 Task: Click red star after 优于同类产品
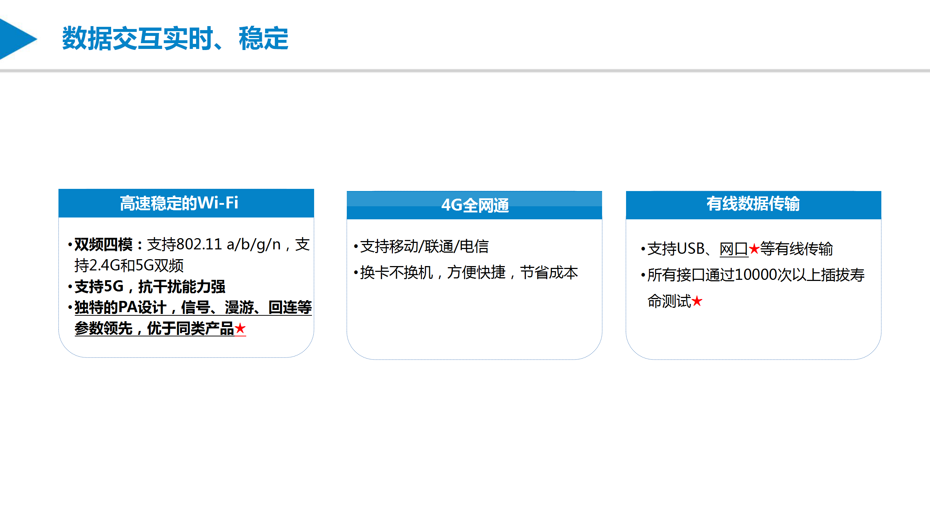click(x=240, y=329)
